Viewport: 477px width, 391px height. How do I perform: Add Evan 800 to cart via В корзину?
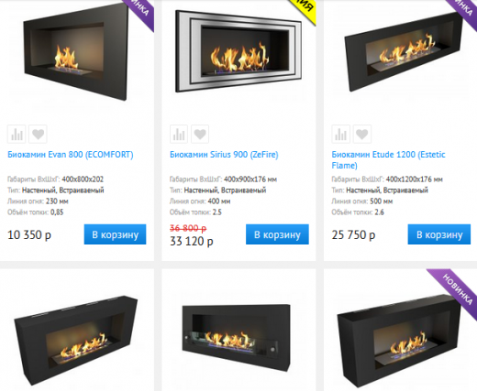[115, 234]
